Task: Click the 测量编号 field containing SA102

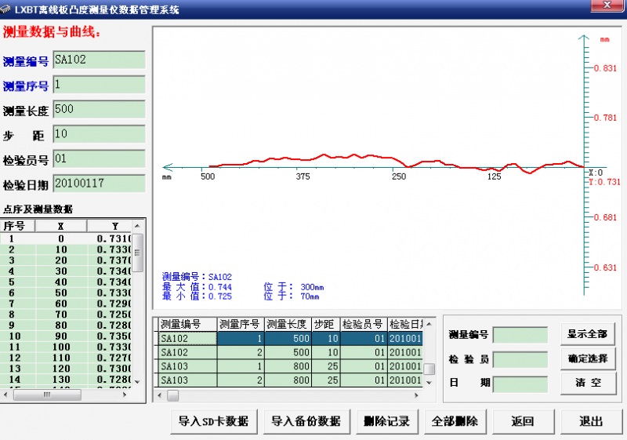Action: [x=100, y=60]
